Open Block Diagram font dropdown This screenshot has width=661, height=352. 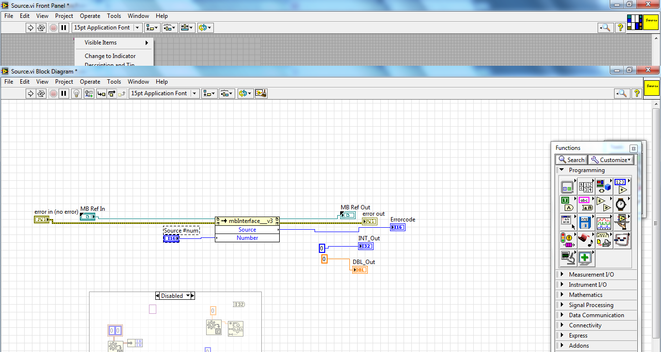click(x=195, y=93)
